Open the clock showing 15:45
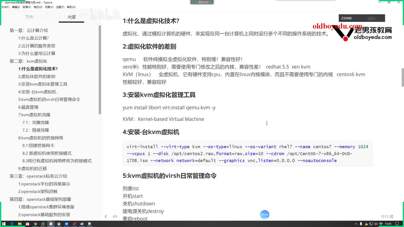Viewport: 404px width, 227px height. [388, 224]
